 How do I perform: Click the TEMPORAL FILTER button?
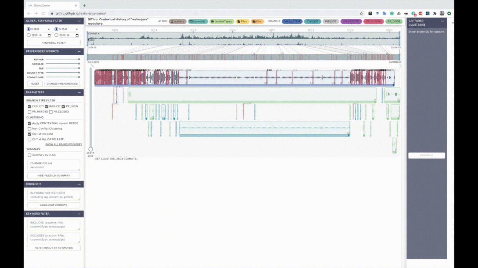(54, 43)
